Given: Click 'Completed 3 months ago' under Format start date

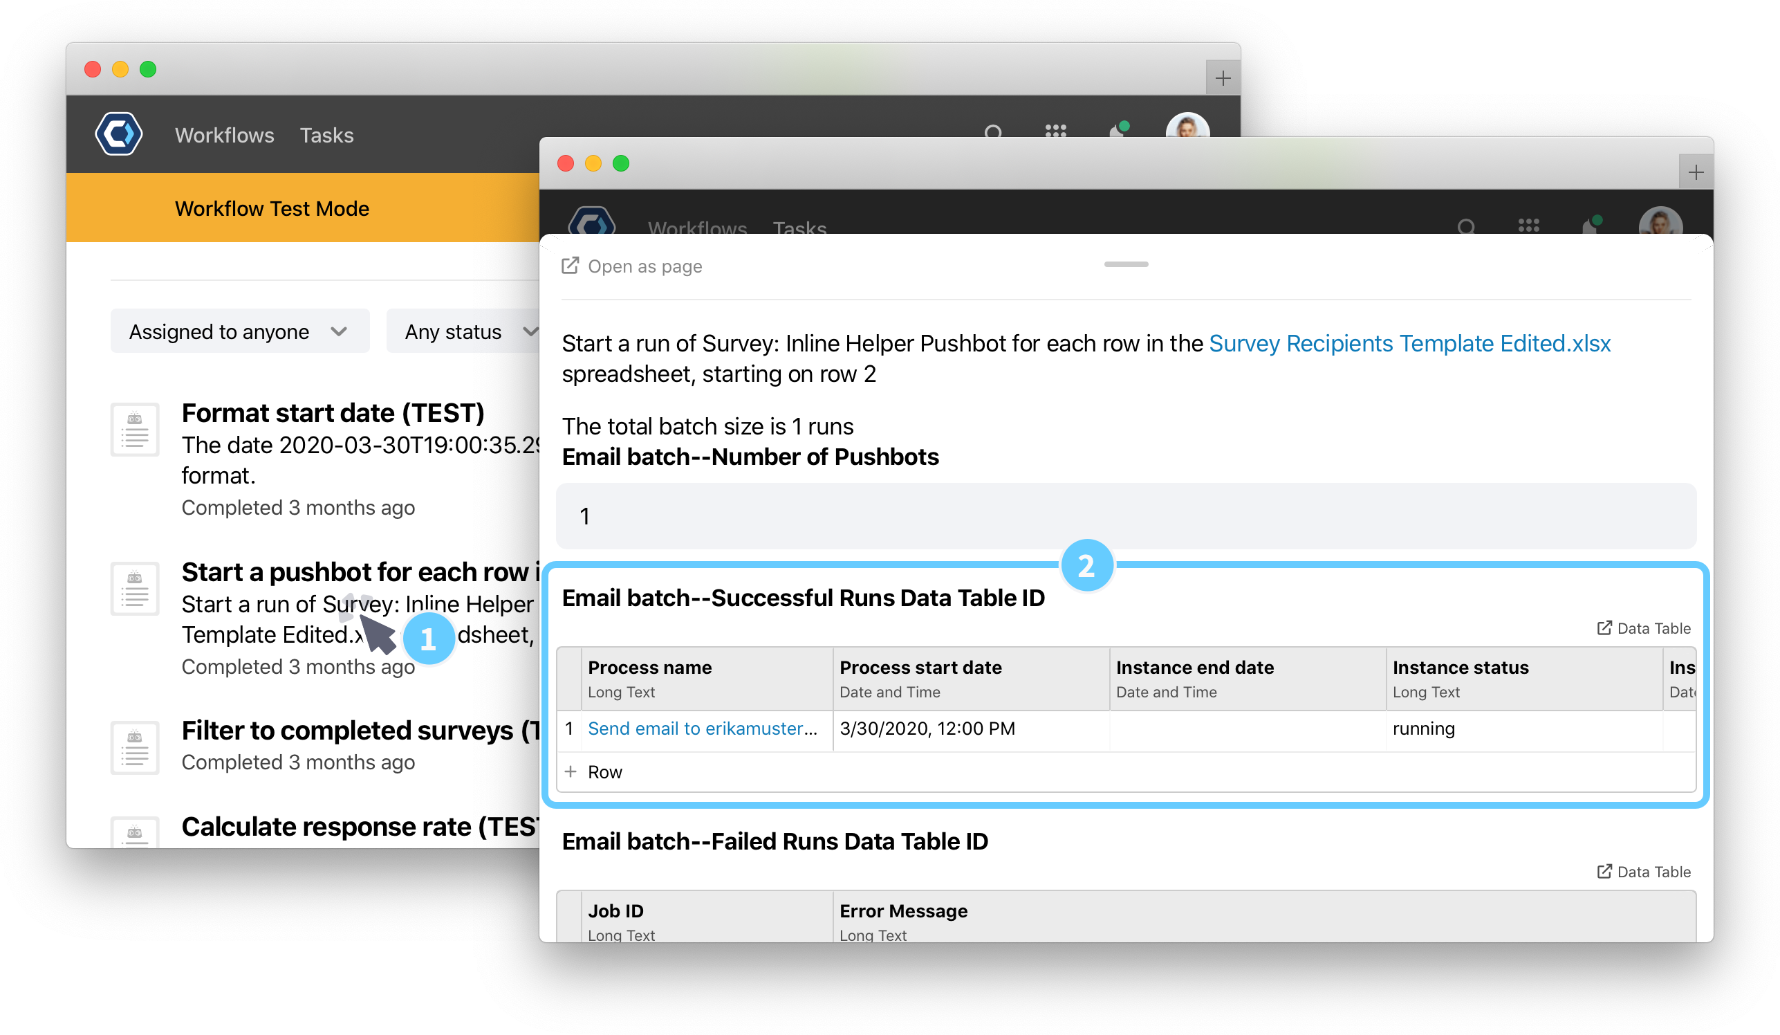Looking at the screenshot, I should click(x=298, y=507).
